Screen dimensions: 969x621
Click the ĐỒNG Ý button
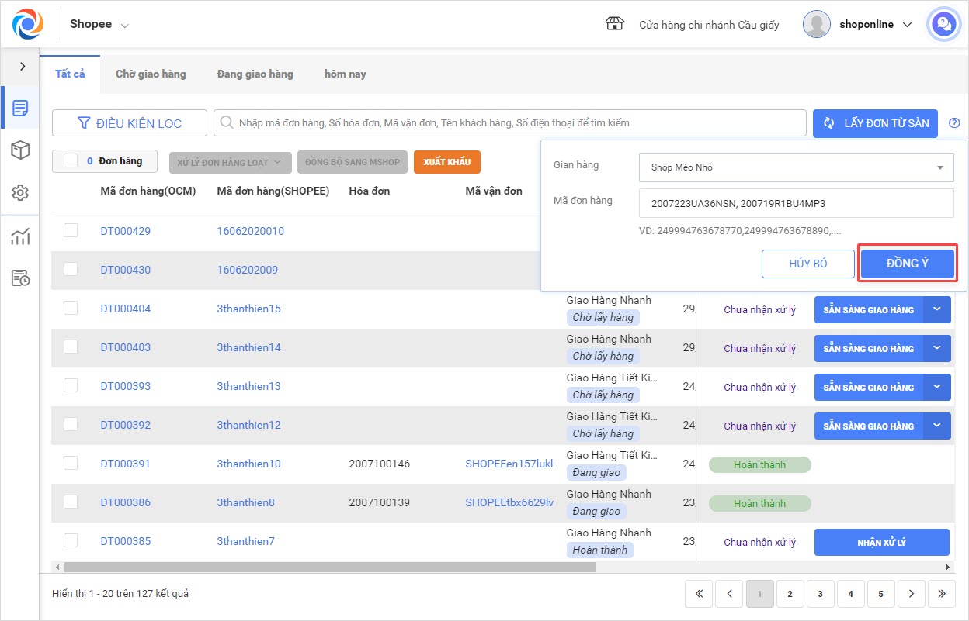(907, 264)
